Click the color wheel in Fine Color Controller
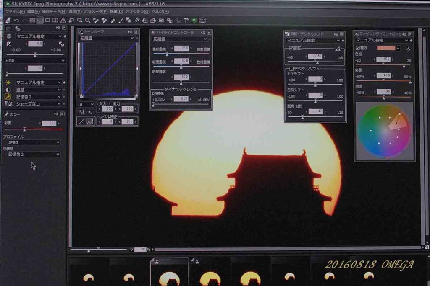 click(x=385, y=131)
